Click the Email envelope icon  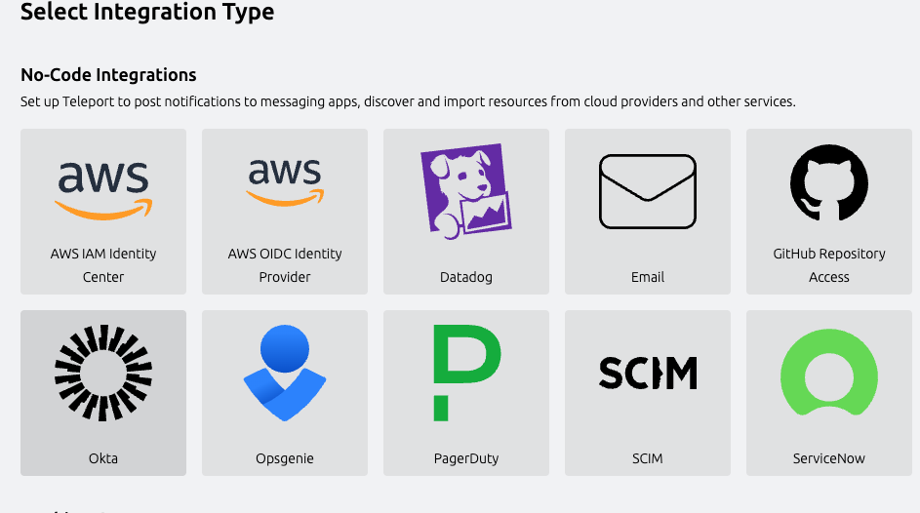(x=647, y=191)
